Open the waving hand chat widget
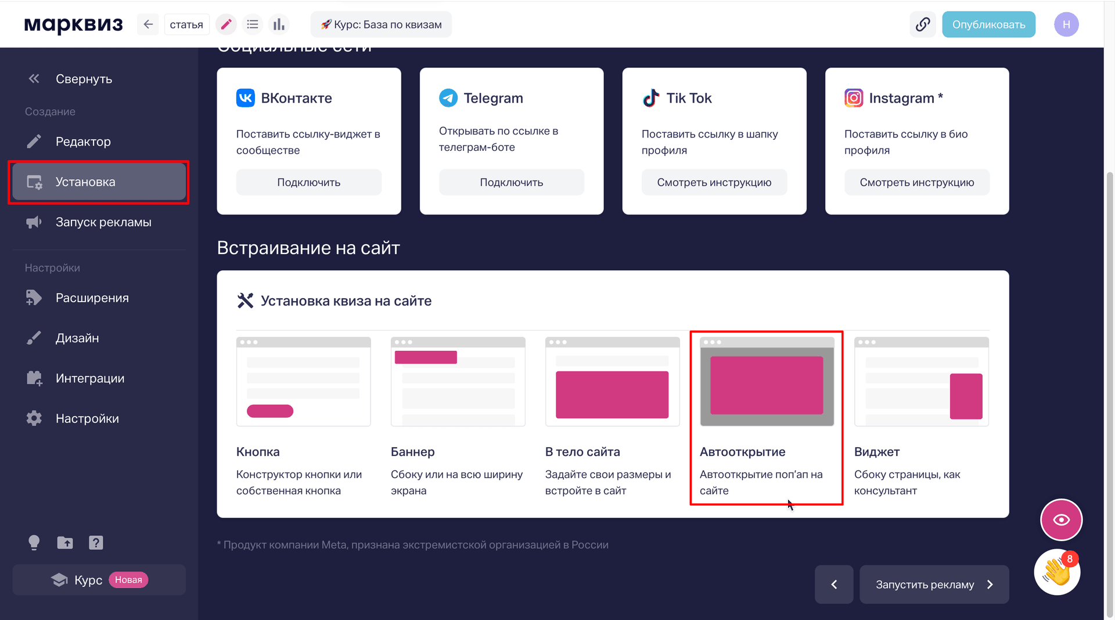Viewport: 1115px width, 620px height. [1057, 572]
